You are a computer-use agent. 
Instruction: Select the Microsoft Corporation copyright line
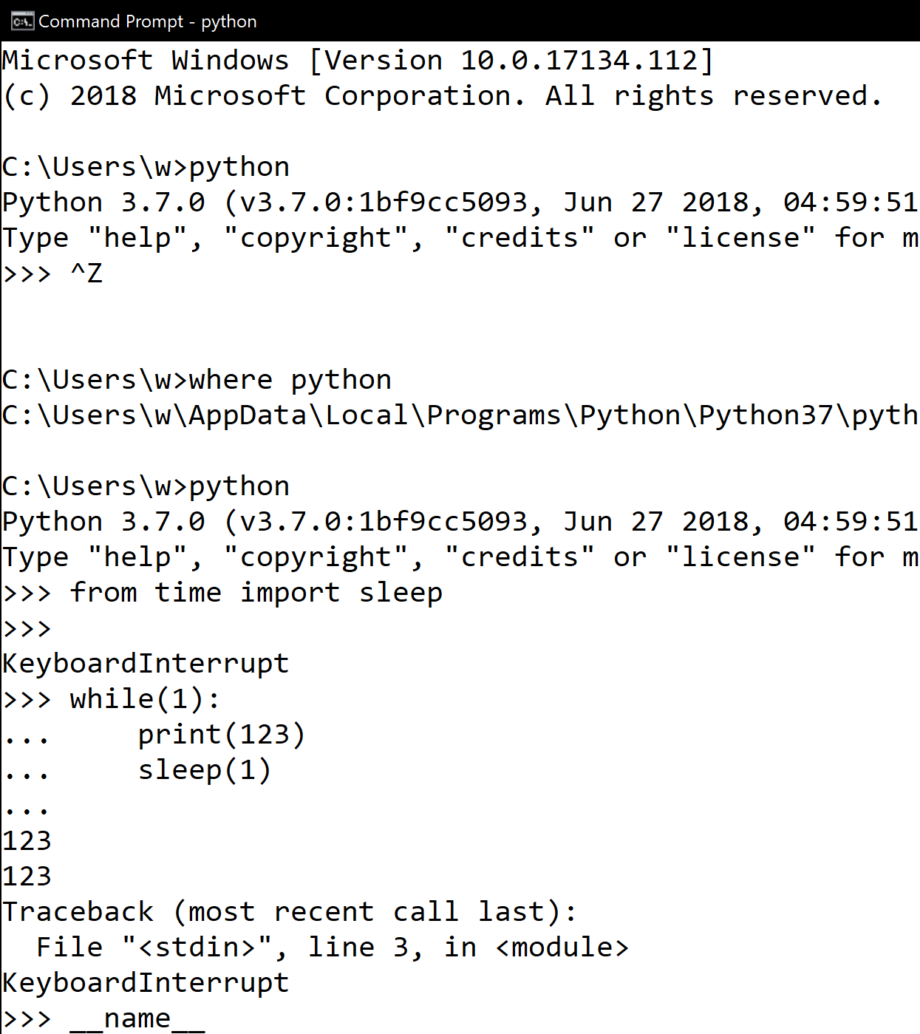pos(440,95)
